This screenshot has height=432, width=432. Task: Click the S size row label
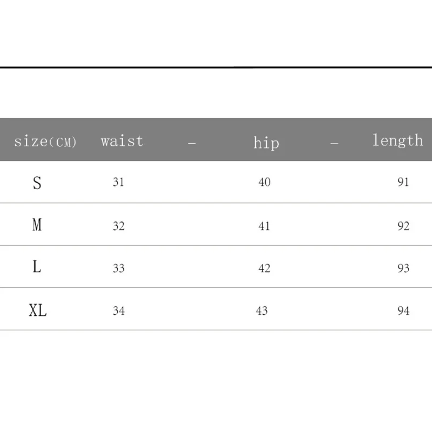(x=37, y=183)
